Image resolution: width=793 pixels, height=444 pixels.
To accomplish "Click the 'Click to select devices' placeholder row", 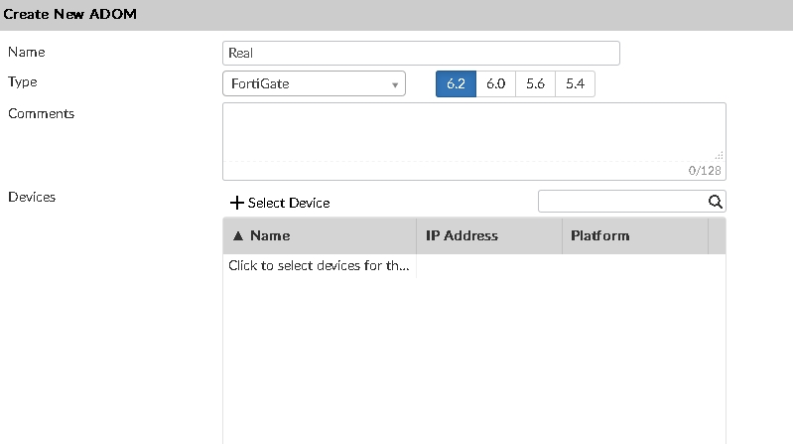I will pos(319,266).
